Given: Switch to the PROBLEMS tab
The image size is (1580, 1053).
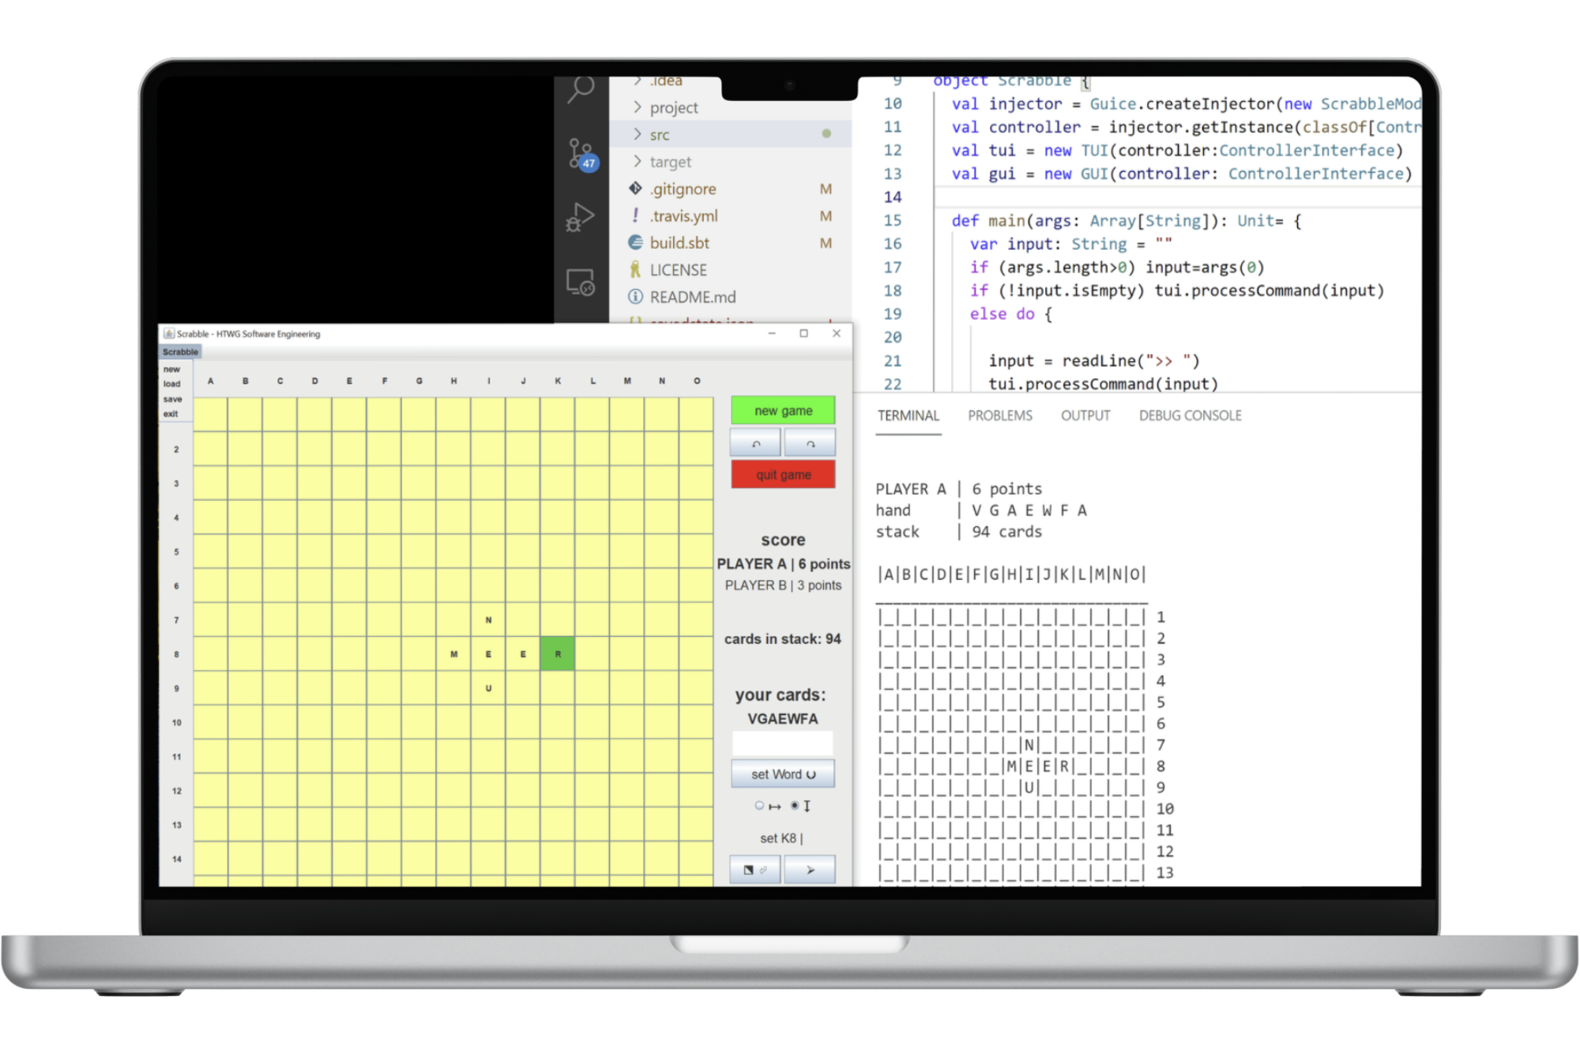Looking at the screenshot, I should [x=999, y=416].
